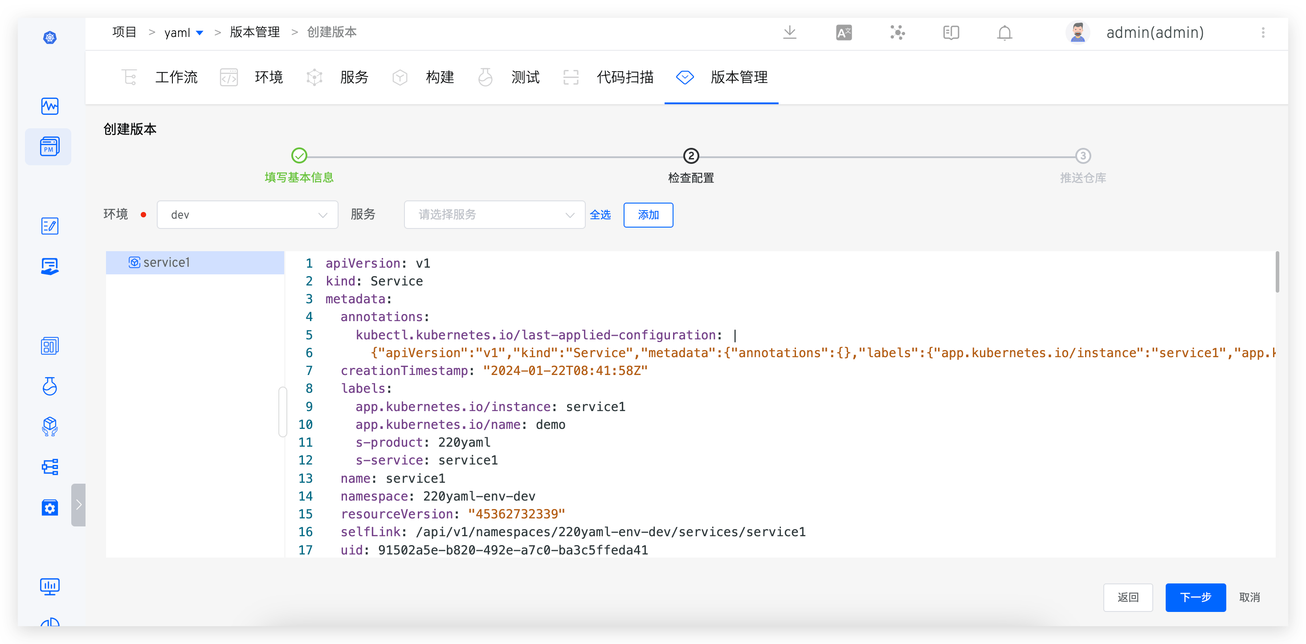Open the dev environment dropdown
The image size is (1306, 644).
(247, 215)
